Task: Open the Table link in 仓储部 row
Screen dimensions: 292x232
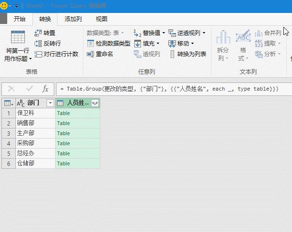Action: (x=63, y=163)
